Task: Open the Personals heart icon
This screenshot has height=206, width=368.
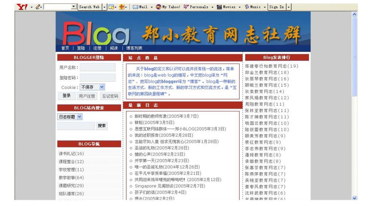Action: [x=186, y=7]
